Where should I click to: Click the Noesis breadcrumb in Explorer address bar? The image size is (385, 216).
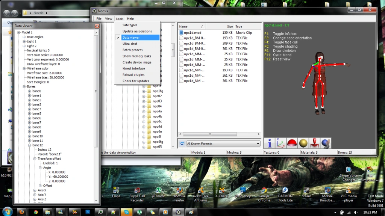pos(38,13)
